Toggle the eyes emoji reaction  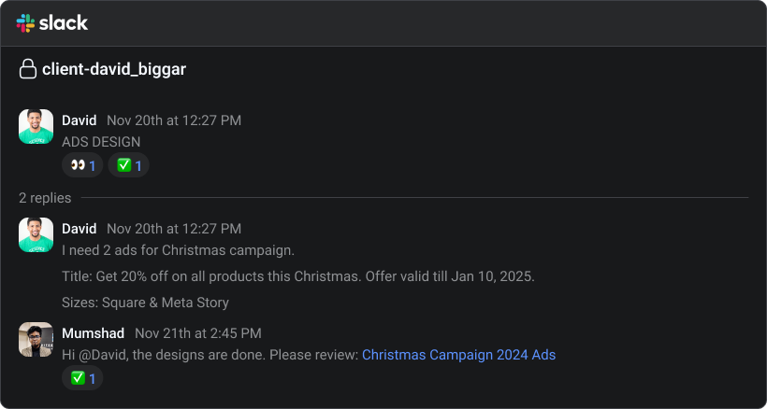tap(82, 165)
